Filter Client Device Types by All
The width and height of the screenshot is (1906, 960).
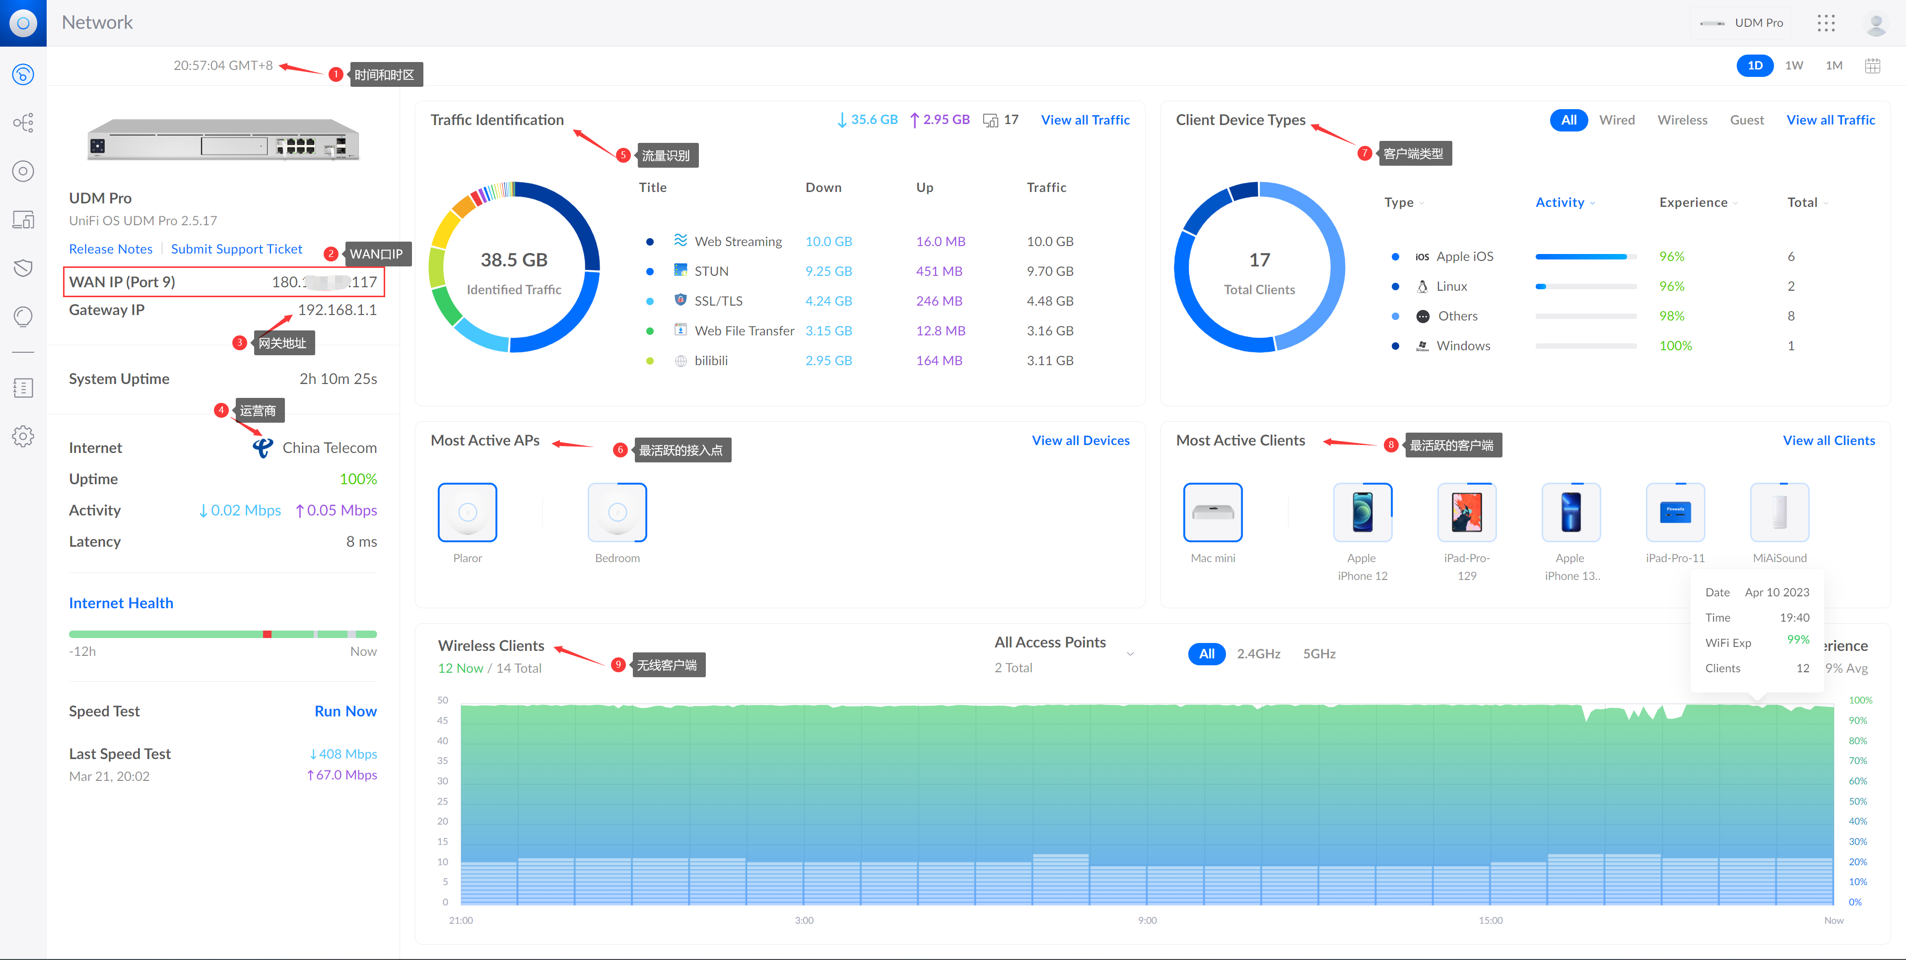[x=1568, y=120]
